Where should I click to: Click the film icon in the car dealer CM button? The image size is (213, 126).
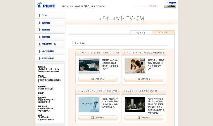93,79
